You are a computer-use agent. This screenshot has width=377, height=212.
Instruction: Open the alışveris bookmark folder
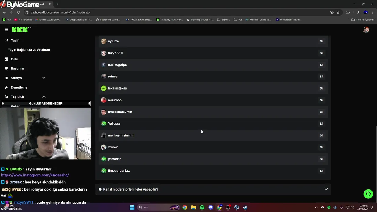pyautogui.click(x=224, y=20)
